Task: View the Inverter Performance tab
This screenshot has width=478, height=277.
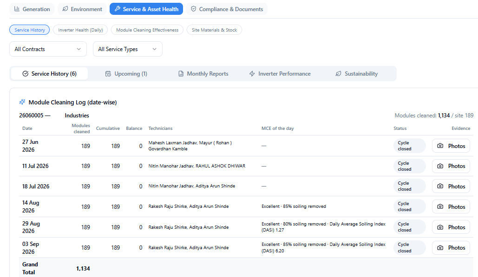Action: click(280, 74)
